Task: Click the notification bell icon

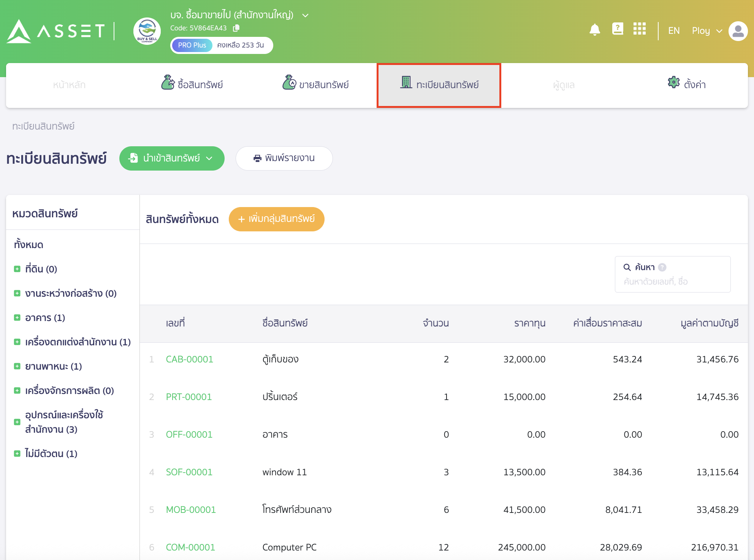Action: 596,30
